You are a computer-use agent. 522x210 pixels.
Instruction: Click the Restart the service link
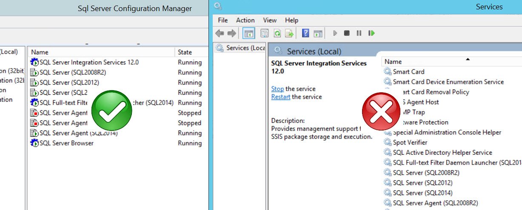[281, 97]
